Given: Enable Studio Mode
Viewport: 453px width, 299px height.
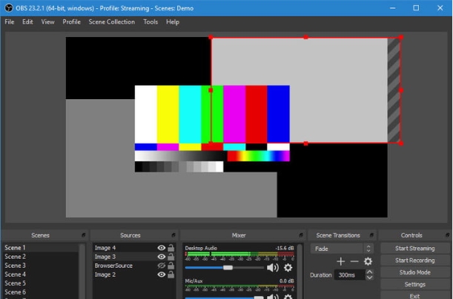Looking at the screenshot, I should 415,272.
